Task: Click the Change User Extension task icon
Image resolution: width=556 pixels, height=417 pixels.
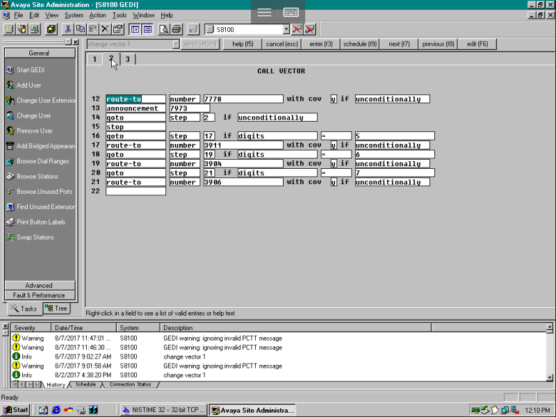Action: click(10, 100)
